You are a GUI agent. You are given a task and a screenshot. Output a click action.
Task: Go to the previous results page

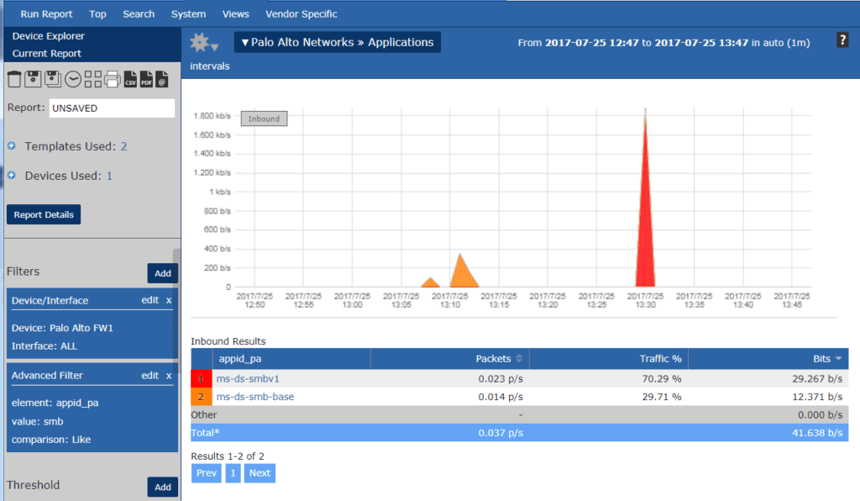207,473
